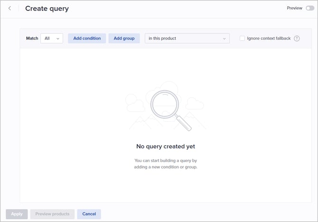Open the help icon beside Ignore context fallback

[x=297, y=39]
